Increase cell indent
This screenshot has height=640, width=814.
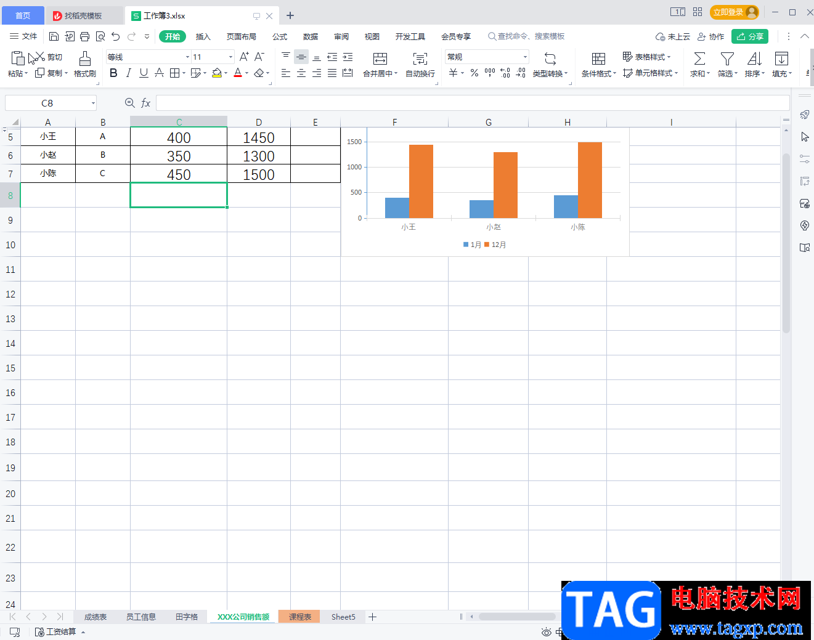pyautogui.click(x=348, y=57)
